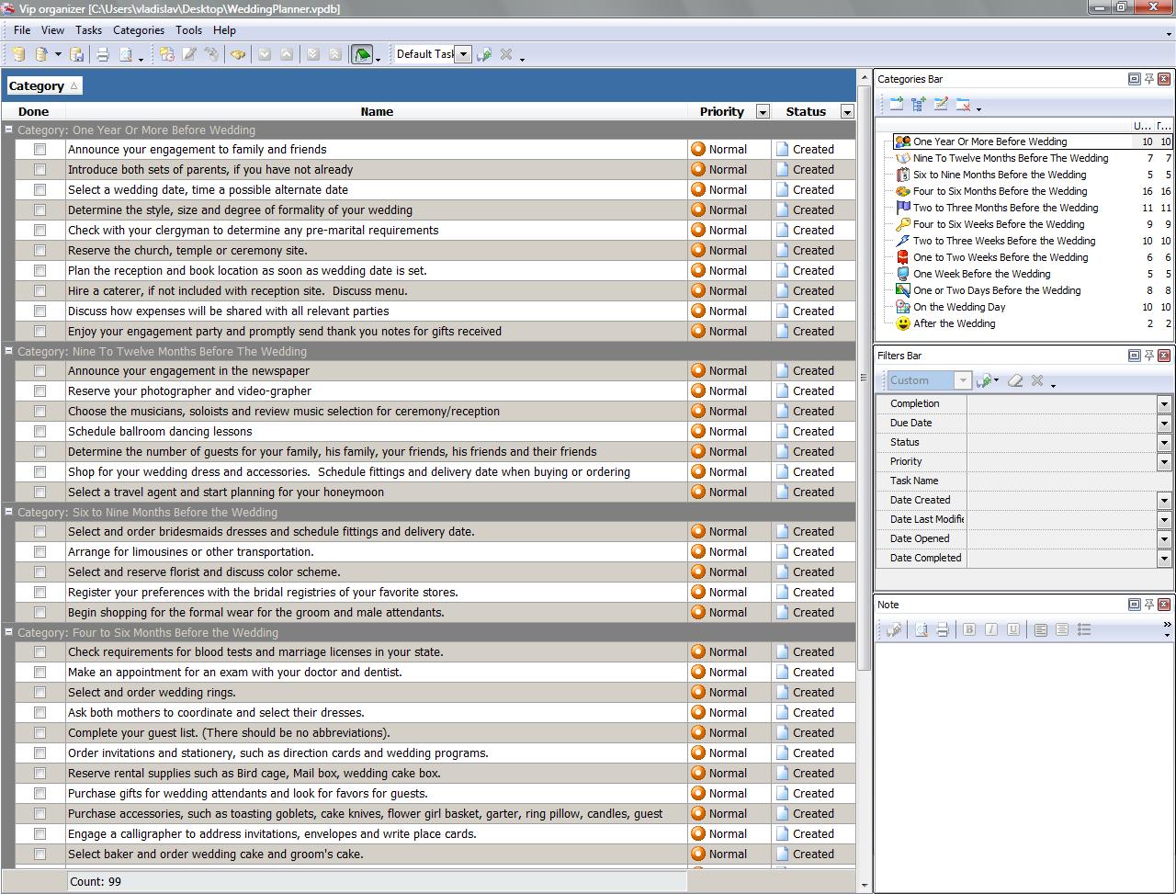
Task: Click the Category grouping button
Action: [x=43, y=85]
